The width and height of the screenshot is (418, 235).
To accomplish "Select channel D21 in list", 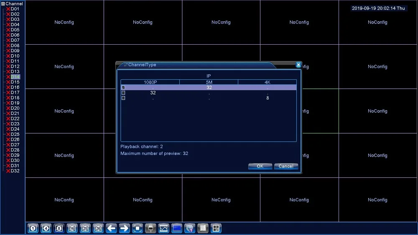I will 15,114.
